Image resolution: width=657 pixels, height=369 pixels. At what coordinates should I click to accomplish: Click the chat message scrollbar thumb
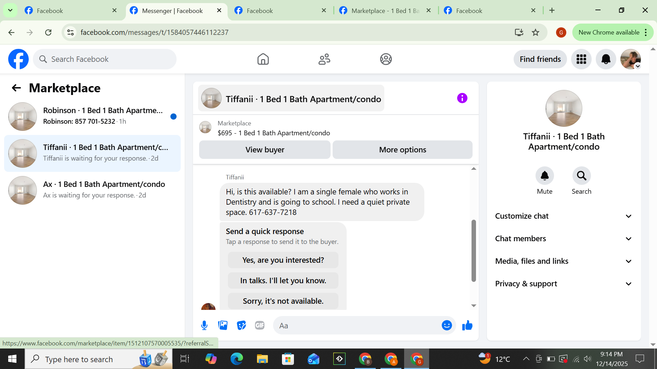click(474, 250)
